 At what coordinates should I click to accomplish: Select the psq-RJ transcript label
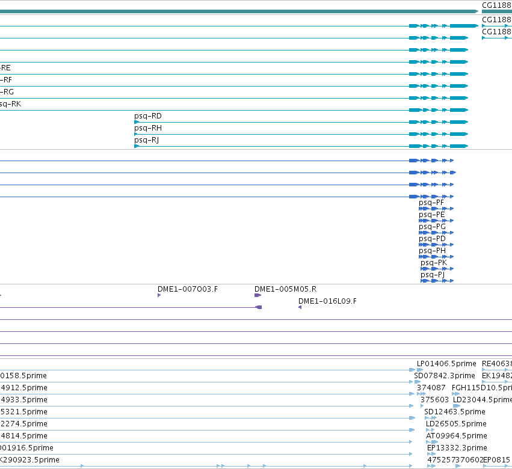coord(146,140)
